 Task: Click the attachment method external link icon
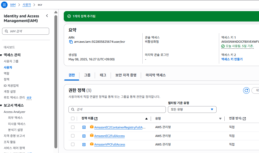pyautogui.click(x=244, y=119)
